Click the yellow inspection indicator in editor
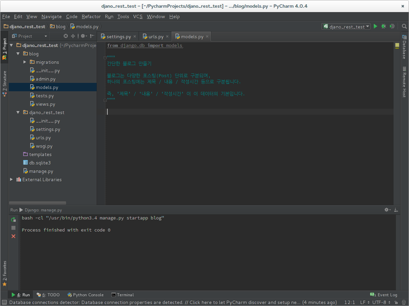409x306 pixels. (397, 45)
